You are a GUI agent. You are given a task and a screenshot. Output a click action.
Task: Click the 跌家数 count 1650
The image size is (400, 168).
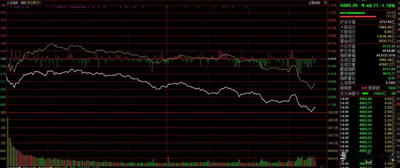pyautogui.click(x=392, y=88)
